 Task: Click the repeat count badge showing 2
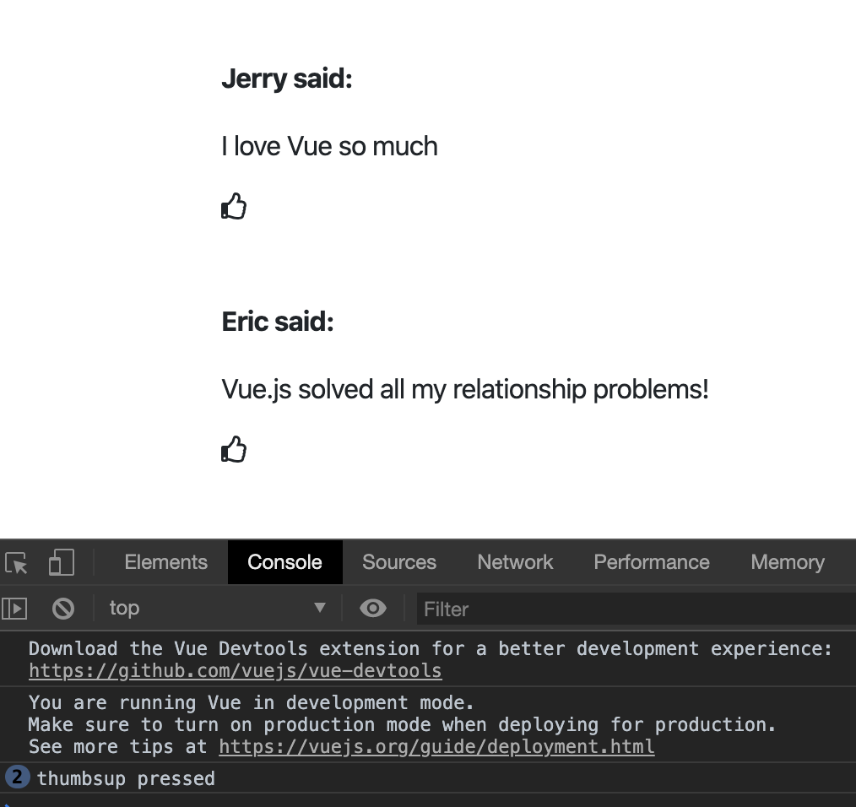pyautogui.click(x=17, y=777)
